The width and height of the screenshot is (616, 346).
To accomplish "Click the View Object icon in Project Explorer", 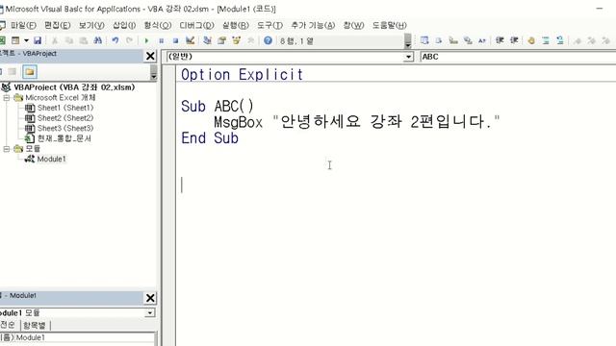I will tap(13, 72).
